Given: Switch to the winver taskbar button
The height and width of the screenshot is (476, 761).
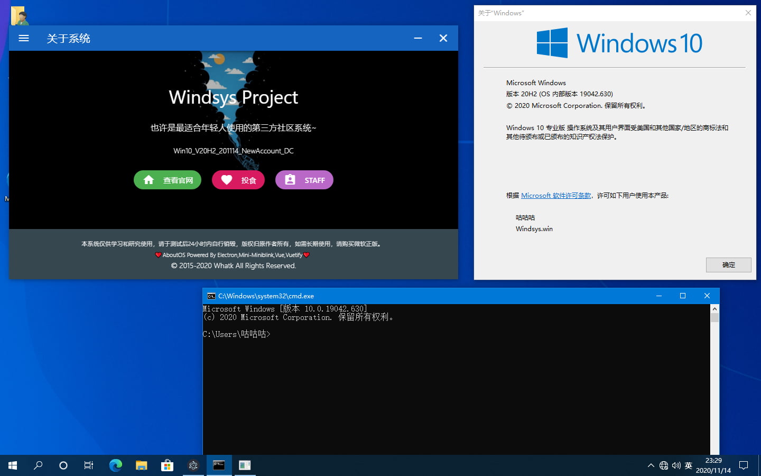Looking at the screenshot, I should point(245,465).
